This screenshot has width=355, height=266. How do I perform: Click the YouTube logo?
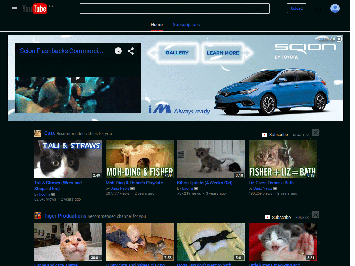click(x=35, y=9)
